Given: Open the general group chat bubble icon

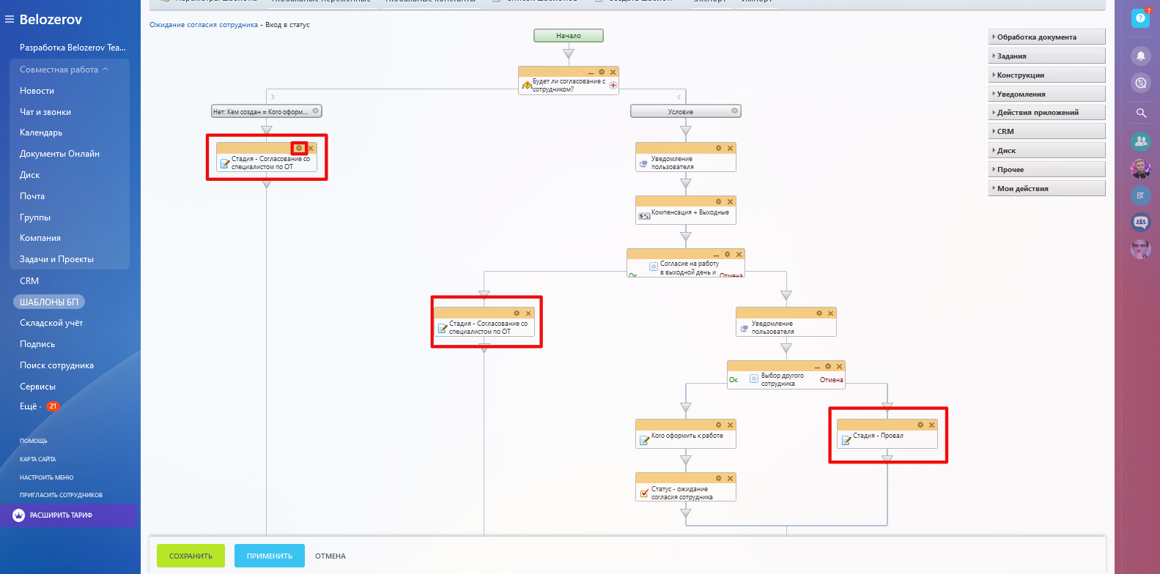Looking at the screenshot, I should pos(1140,222).
